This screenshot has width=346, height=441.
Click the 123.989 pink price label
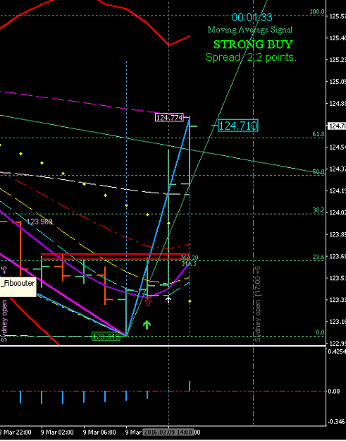point(39,222)
